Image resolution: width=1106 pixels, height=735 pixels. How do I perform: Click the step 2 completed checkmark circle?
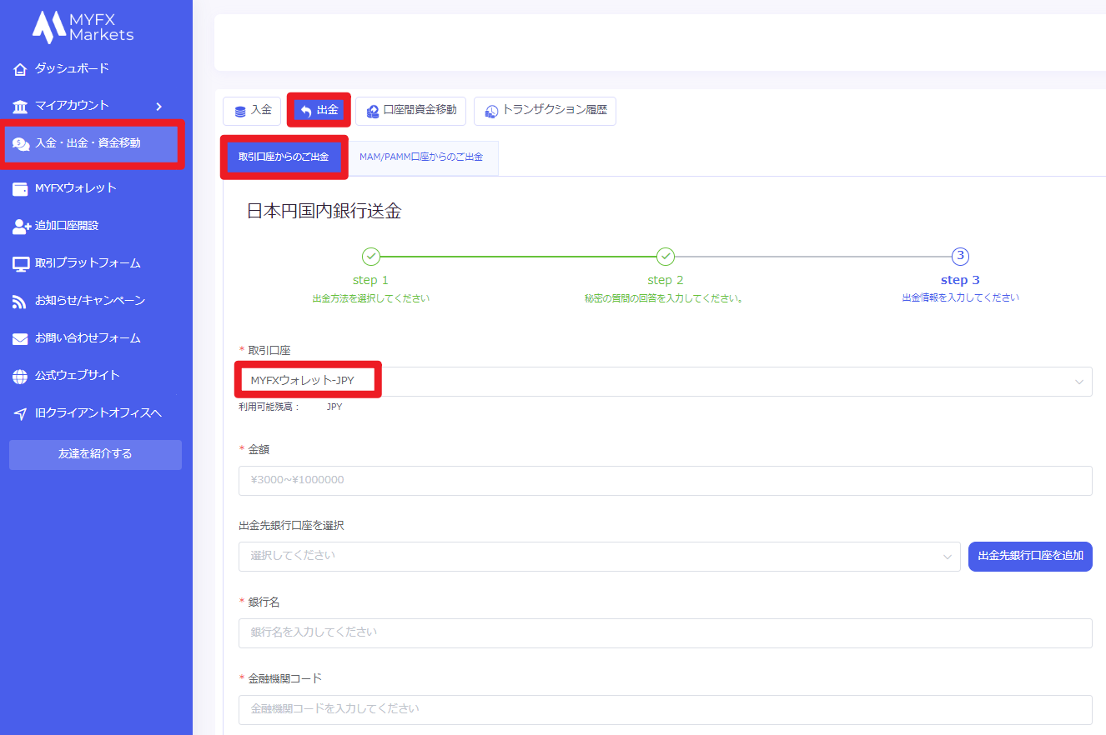[666, 256]
